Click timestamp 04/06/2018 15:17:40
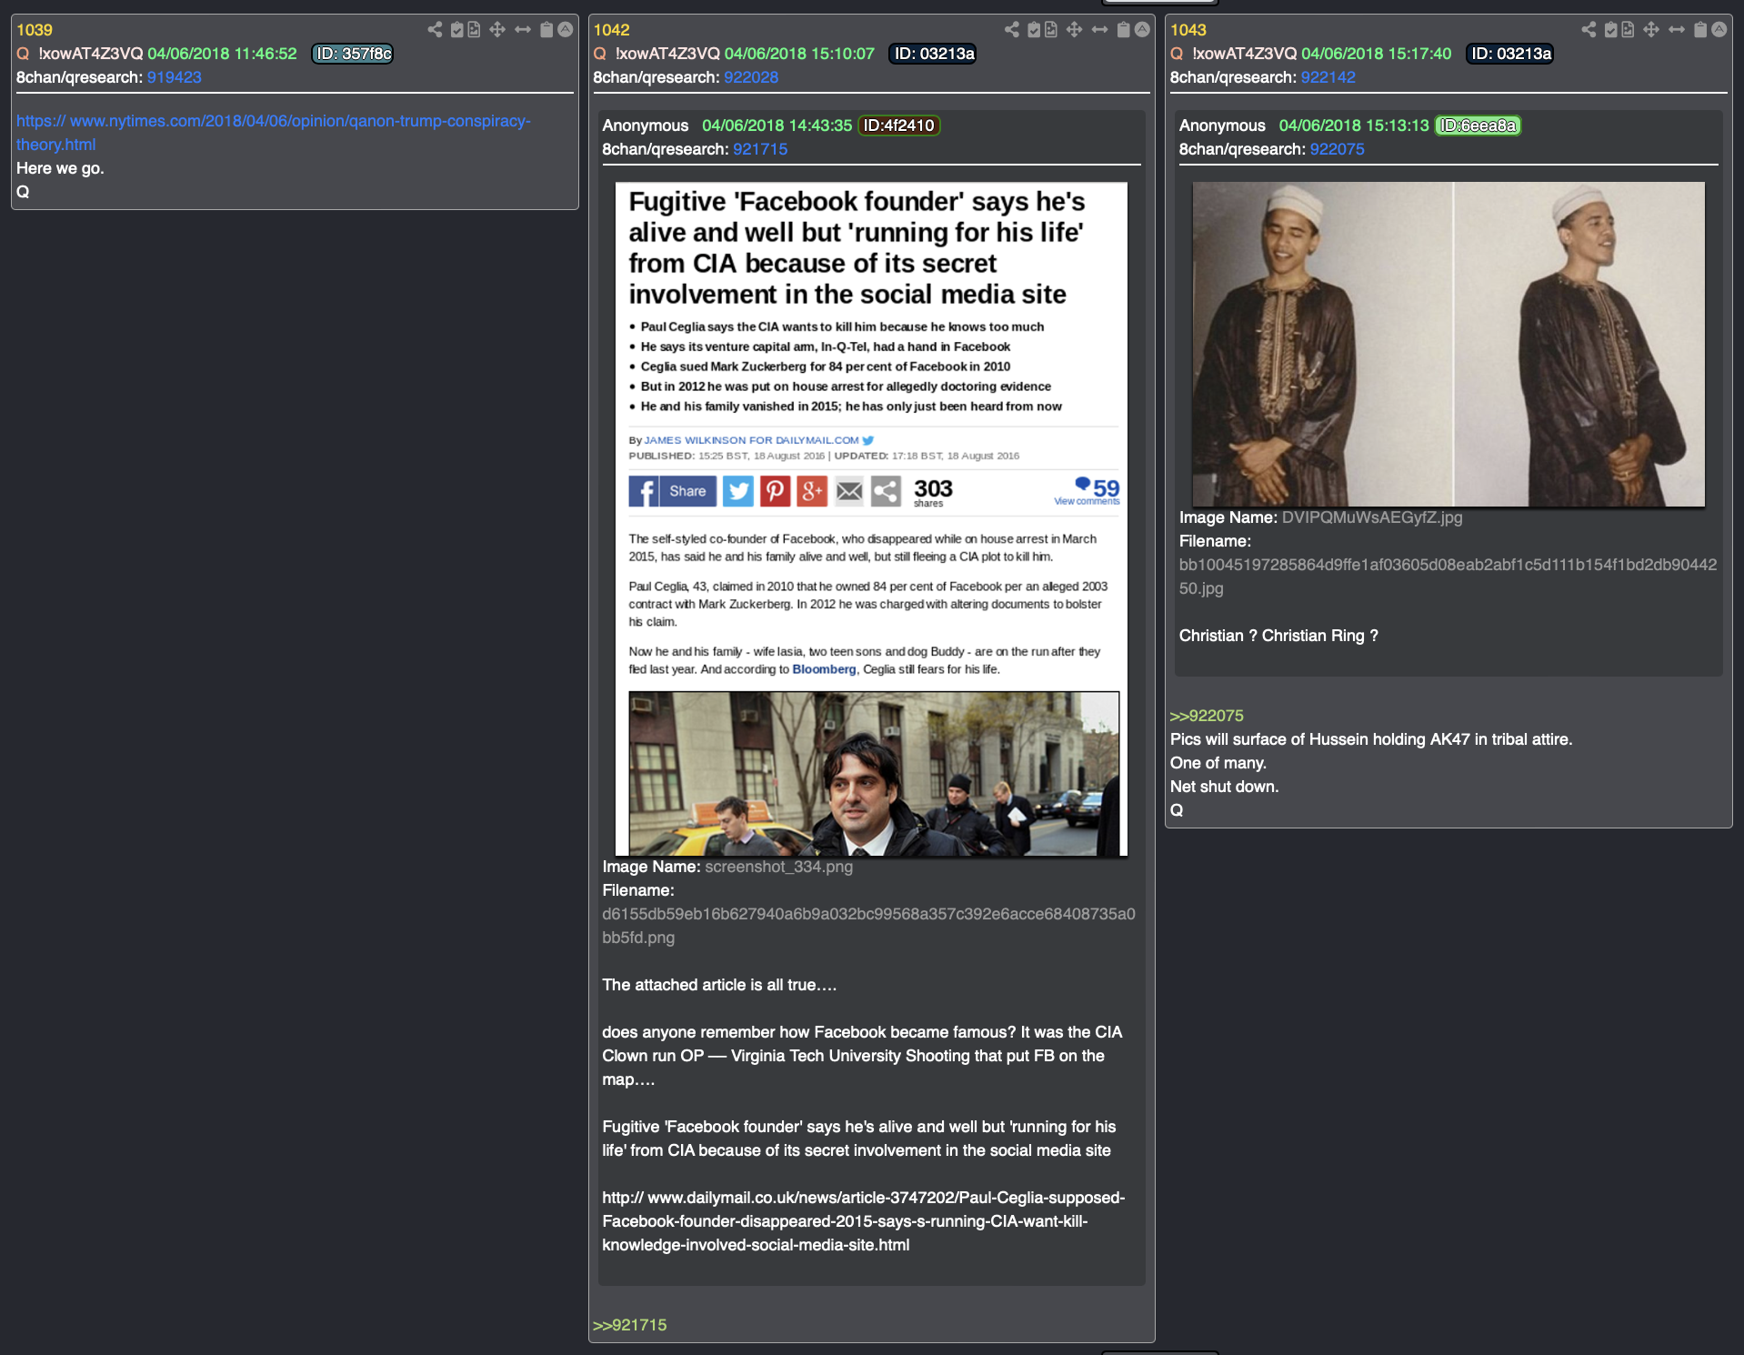The height and width of the screenshot is (1355, 1744). click(1376, 54)
